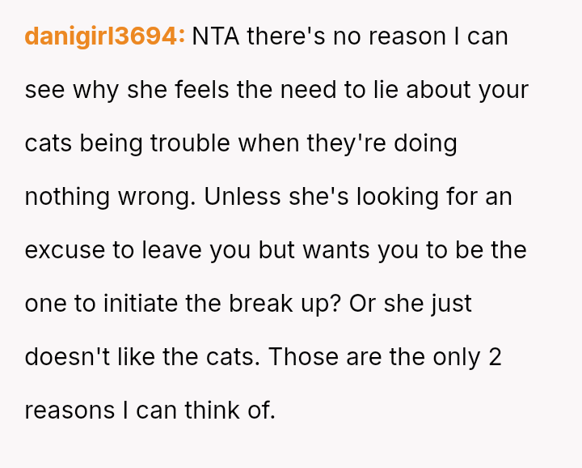Click the colon after the username danigirl3694

[182, 37]
